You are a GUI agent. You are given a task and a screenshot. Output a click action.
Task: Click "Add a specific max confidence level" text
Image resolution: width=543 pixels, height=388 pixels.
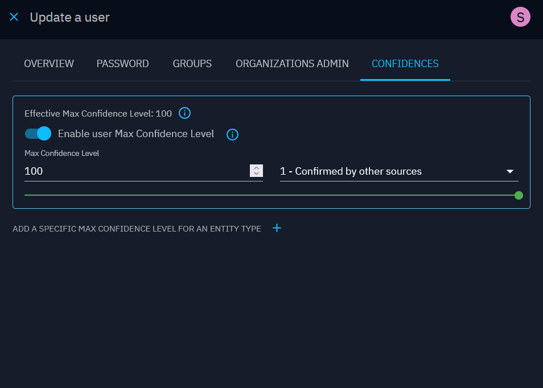(x=137, y=229)
